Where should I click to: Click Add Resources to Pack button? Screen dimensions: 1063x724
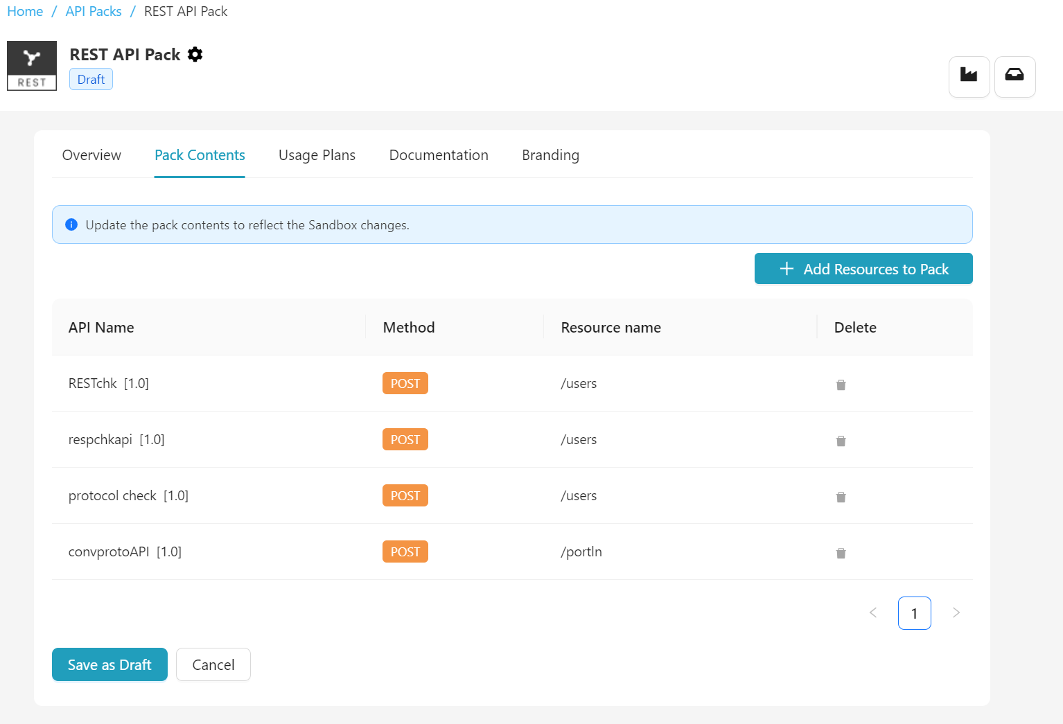pyautogui.click(x=863, y=269)
